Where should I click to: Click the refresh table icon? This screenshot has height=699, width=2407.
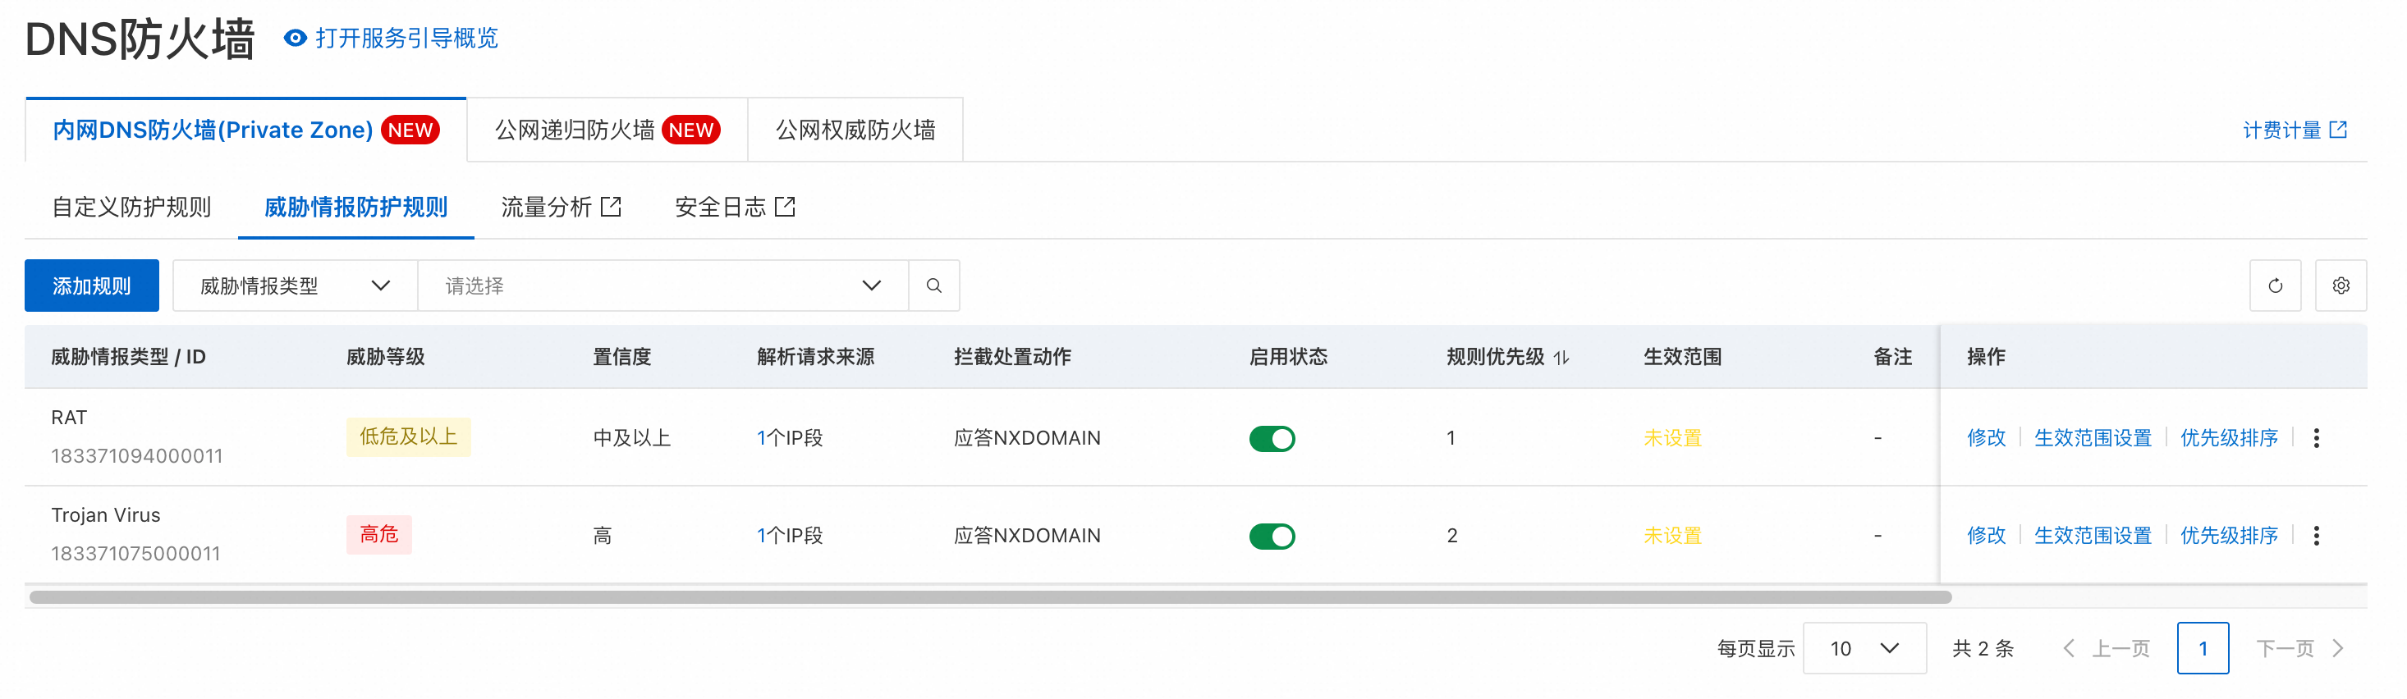point(2276,286)
